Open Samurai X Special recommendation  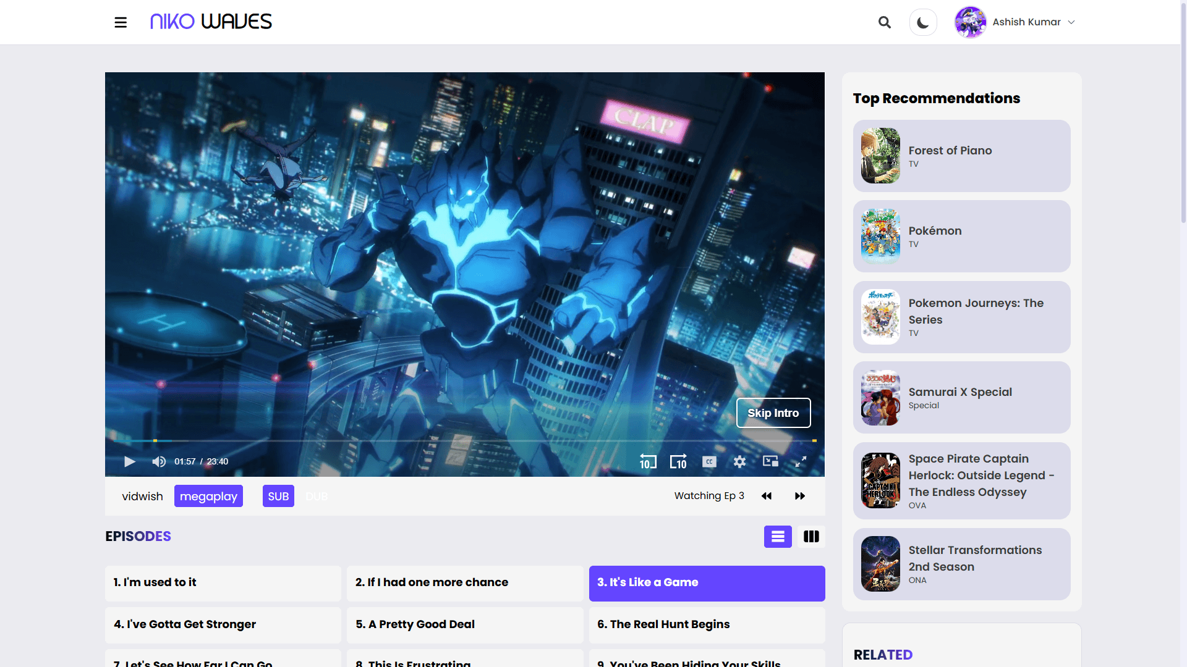coord(961,397)
